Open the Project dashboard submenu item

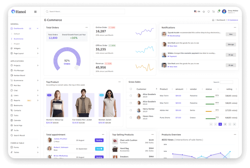(x=17, y=44)
